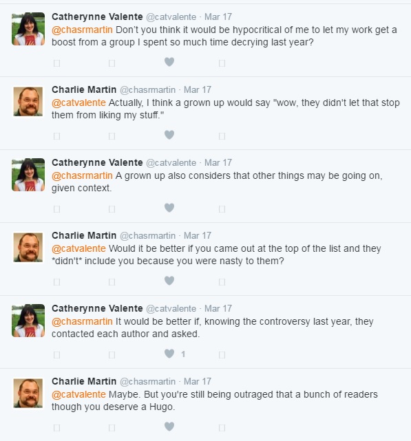411x441 pixels.
Task: Like the tweet with one existing like
Action: click(169, 354)
